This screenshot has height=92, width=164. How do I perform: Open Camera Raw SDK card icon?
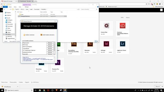(x=106, y=26)
